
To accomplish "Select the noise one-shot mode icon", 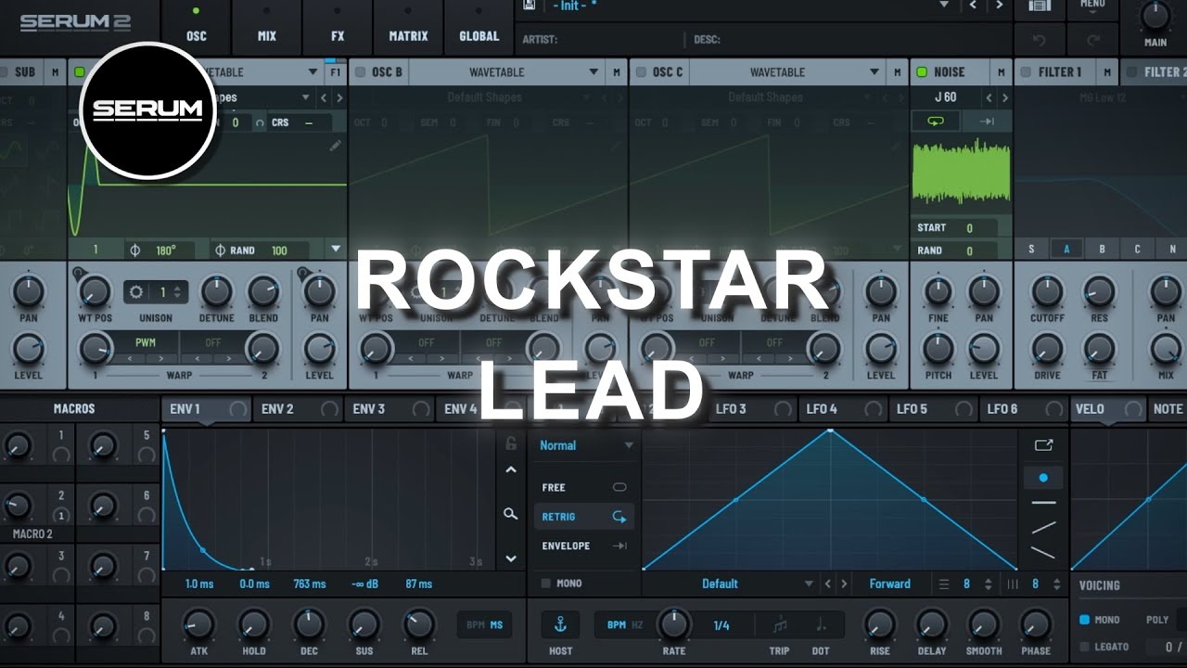I will [986, 121].
